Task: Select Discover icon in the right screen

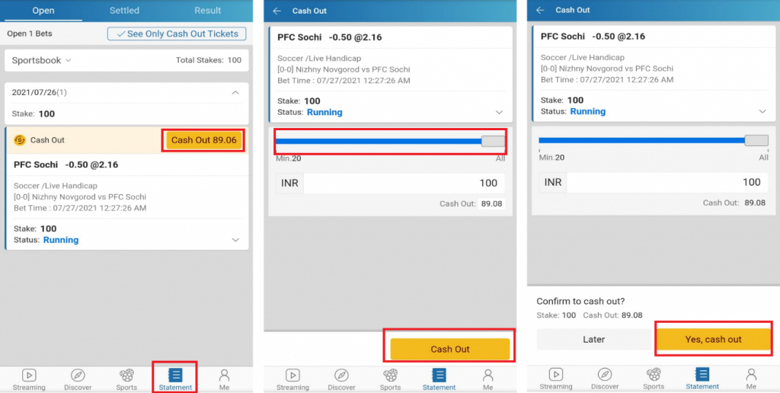Action: (x=604, y=374)
